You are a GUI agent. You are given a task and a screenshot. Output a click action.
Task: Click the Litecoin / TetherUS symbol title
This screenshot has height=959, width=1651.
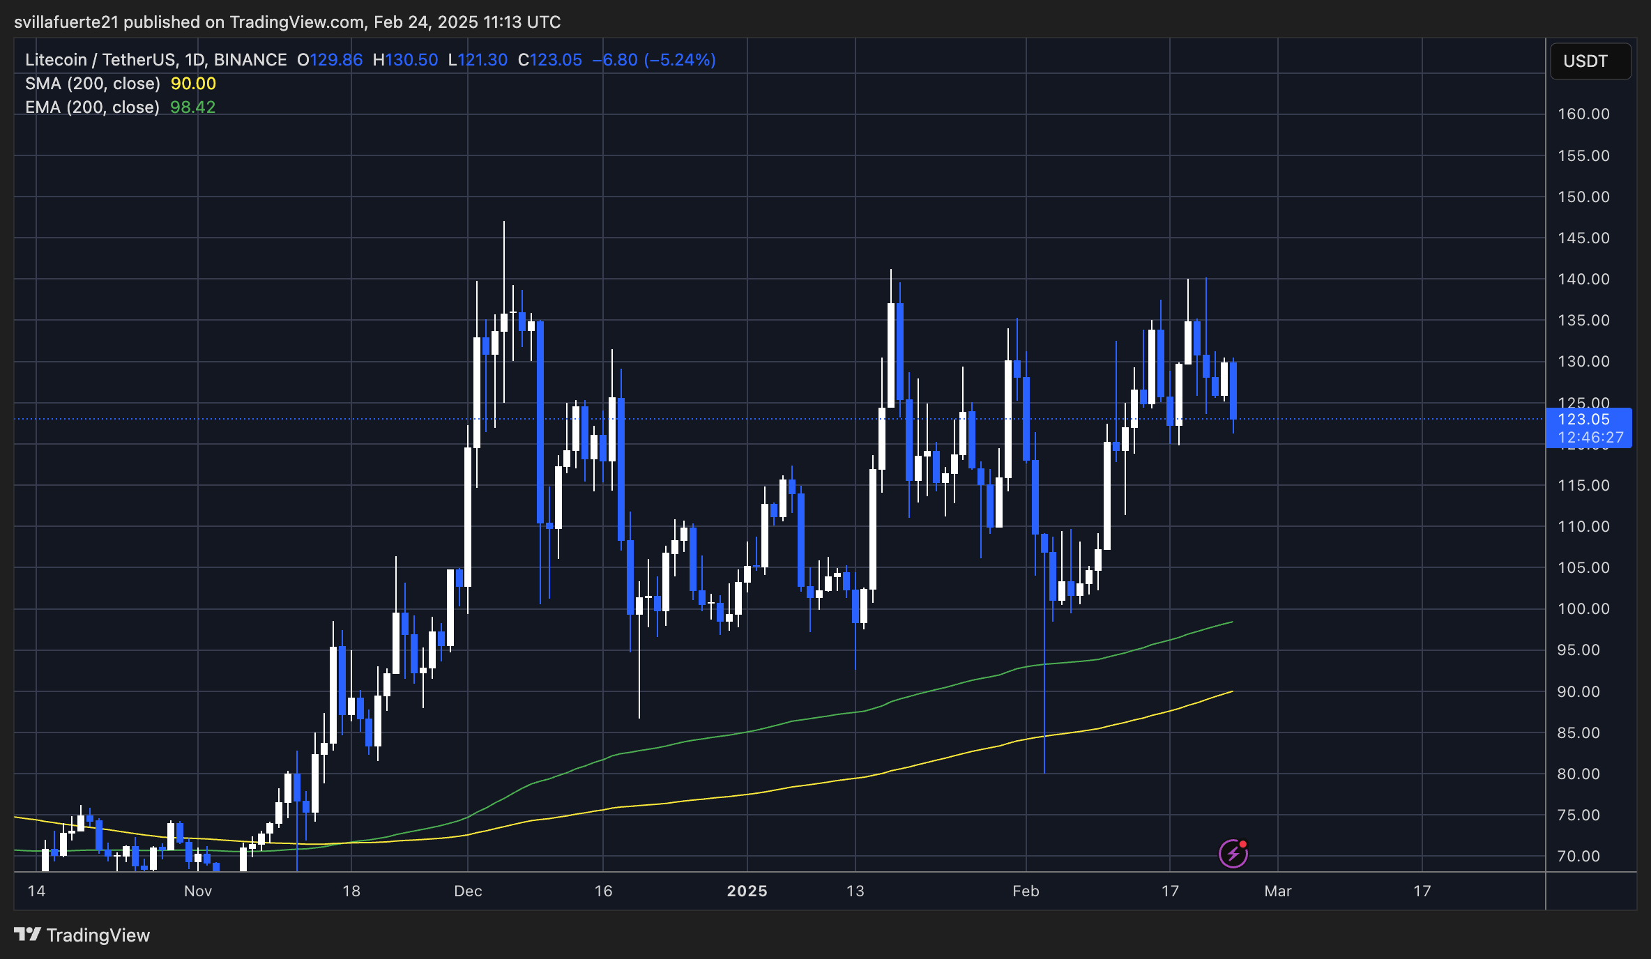tap(156, 60)
